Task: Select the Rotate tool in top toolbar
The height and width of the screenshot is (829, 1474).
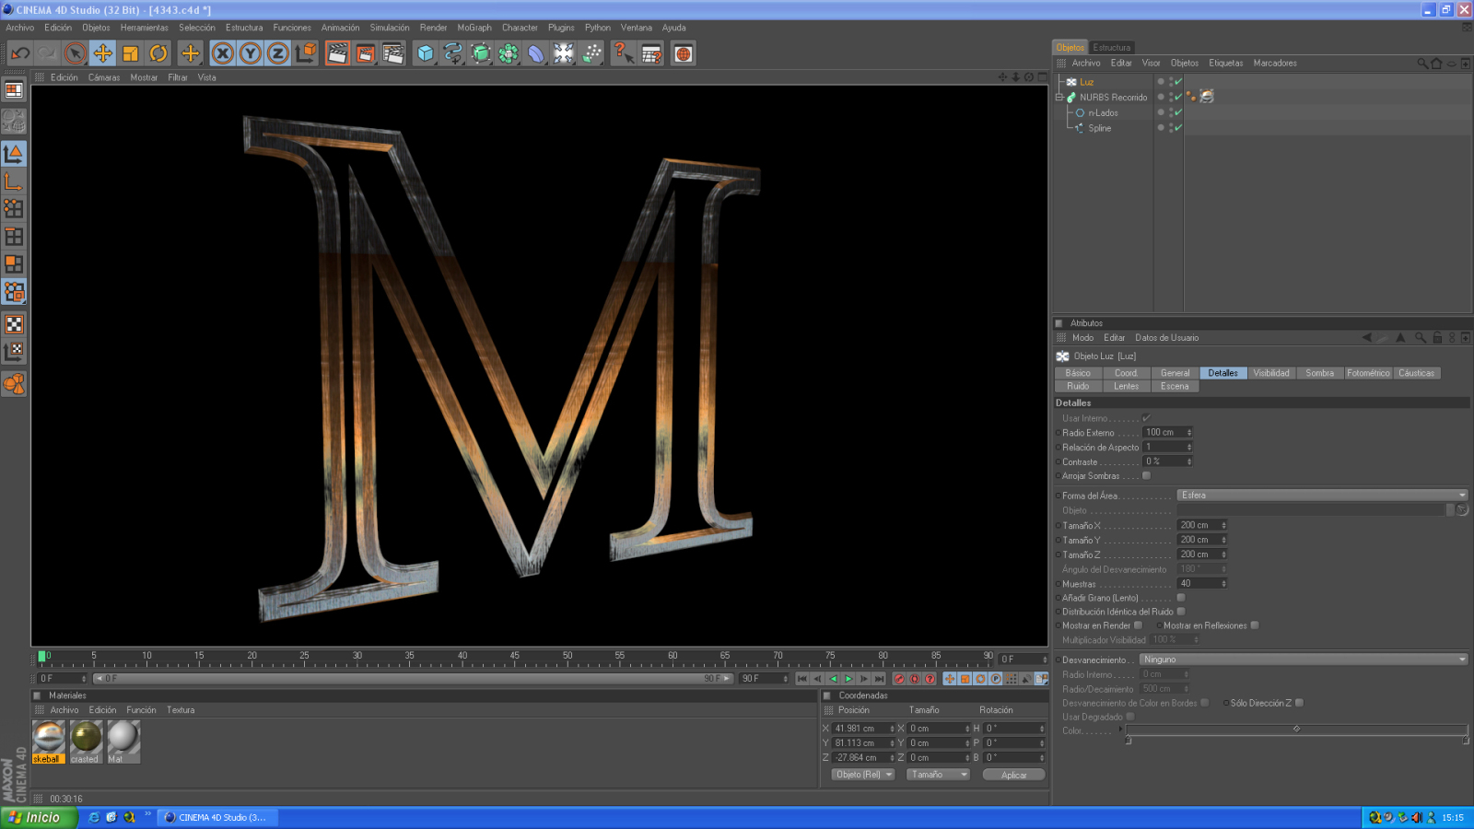Action: coord(158,53)
